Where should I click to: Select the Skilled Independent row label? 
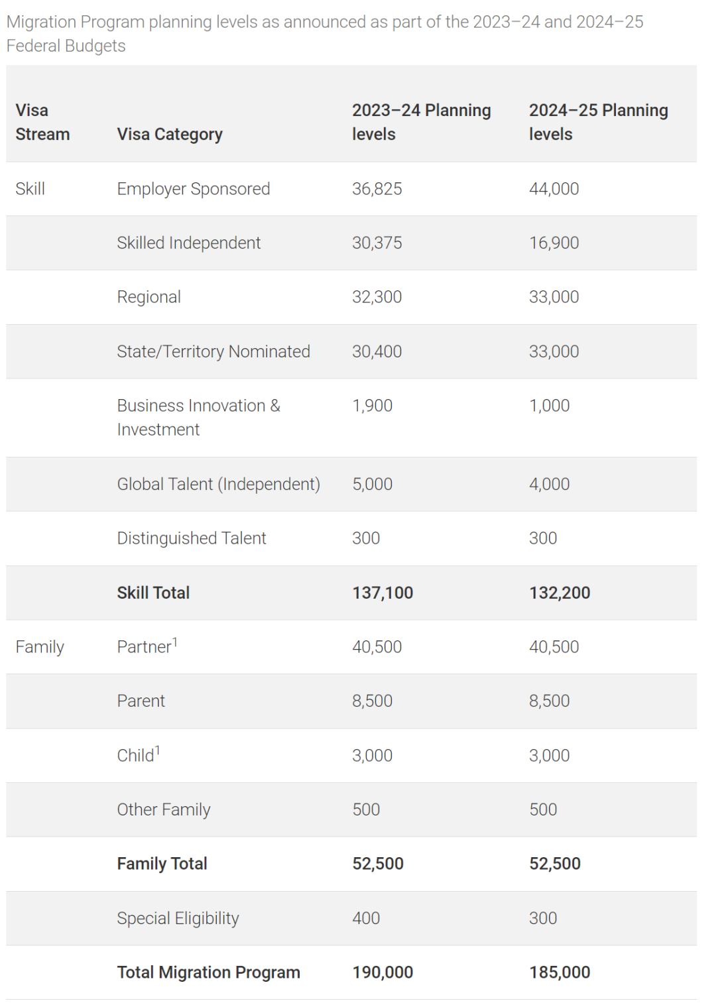[x=189, y=243]
